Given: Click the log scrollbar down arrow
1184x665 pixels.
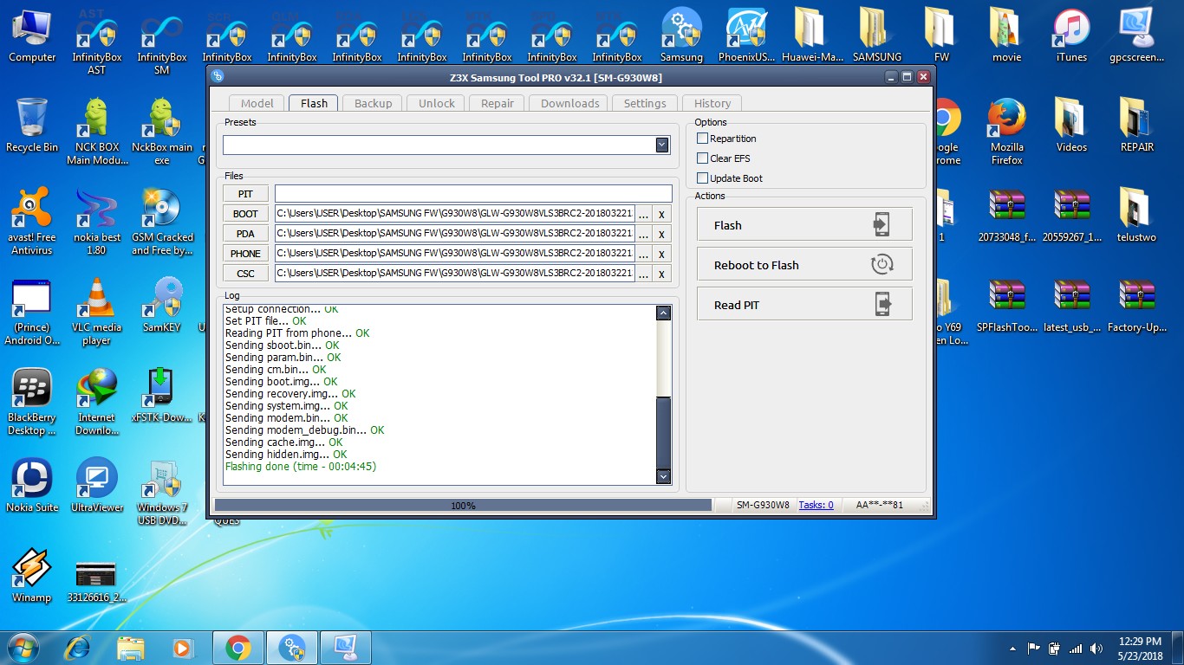Looking at the screenshot, I should [663, 476].
